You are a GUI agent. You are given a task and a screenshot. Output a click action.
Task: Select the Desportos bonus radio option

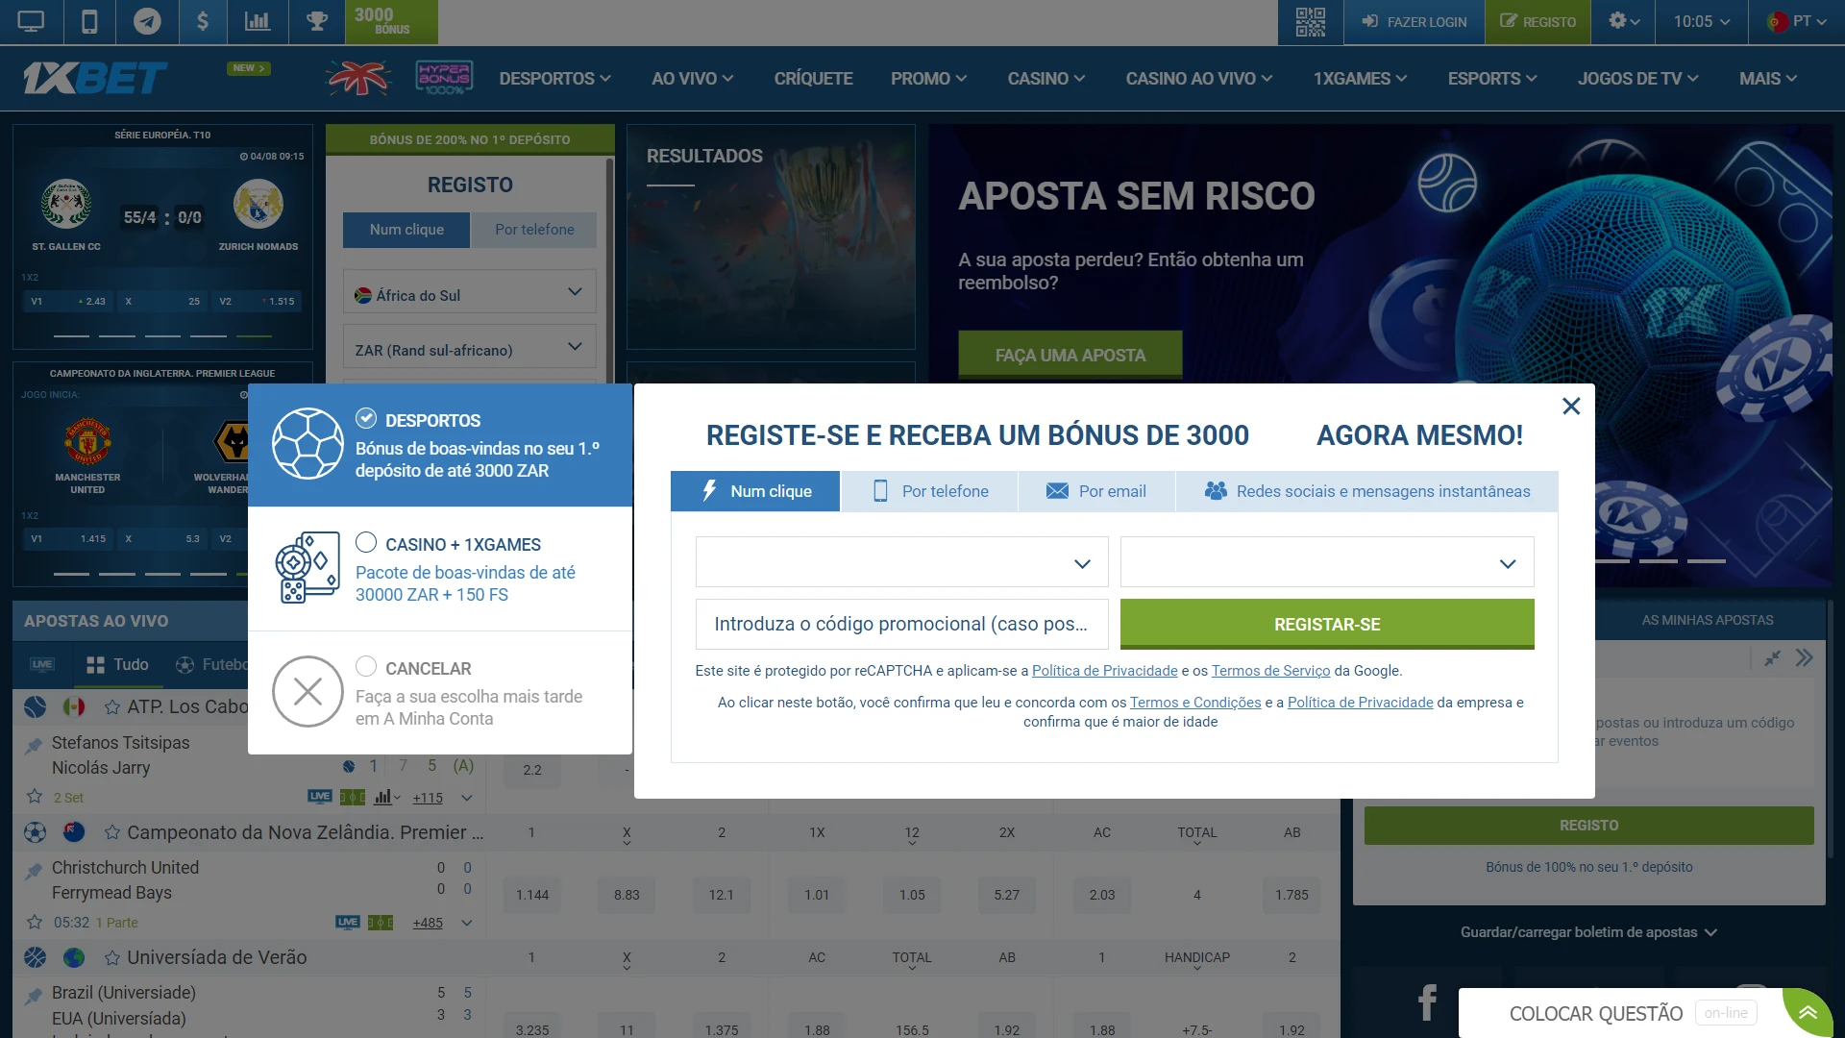[x=366, y=418]
